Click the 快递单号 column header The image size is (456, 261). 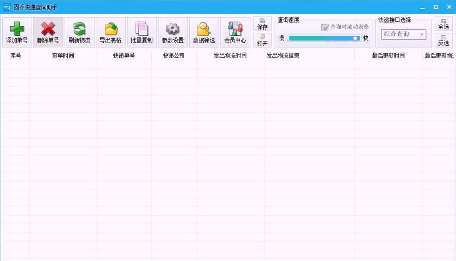pyautogui.click(x=124, y=56)
